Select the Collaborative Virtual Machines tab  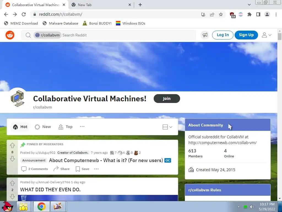coord(36,5)
